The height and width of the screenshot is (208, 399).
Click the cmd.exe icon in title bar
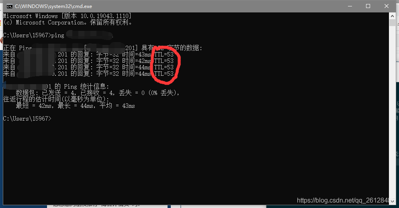pyautogui.click(x=9, y=6)
